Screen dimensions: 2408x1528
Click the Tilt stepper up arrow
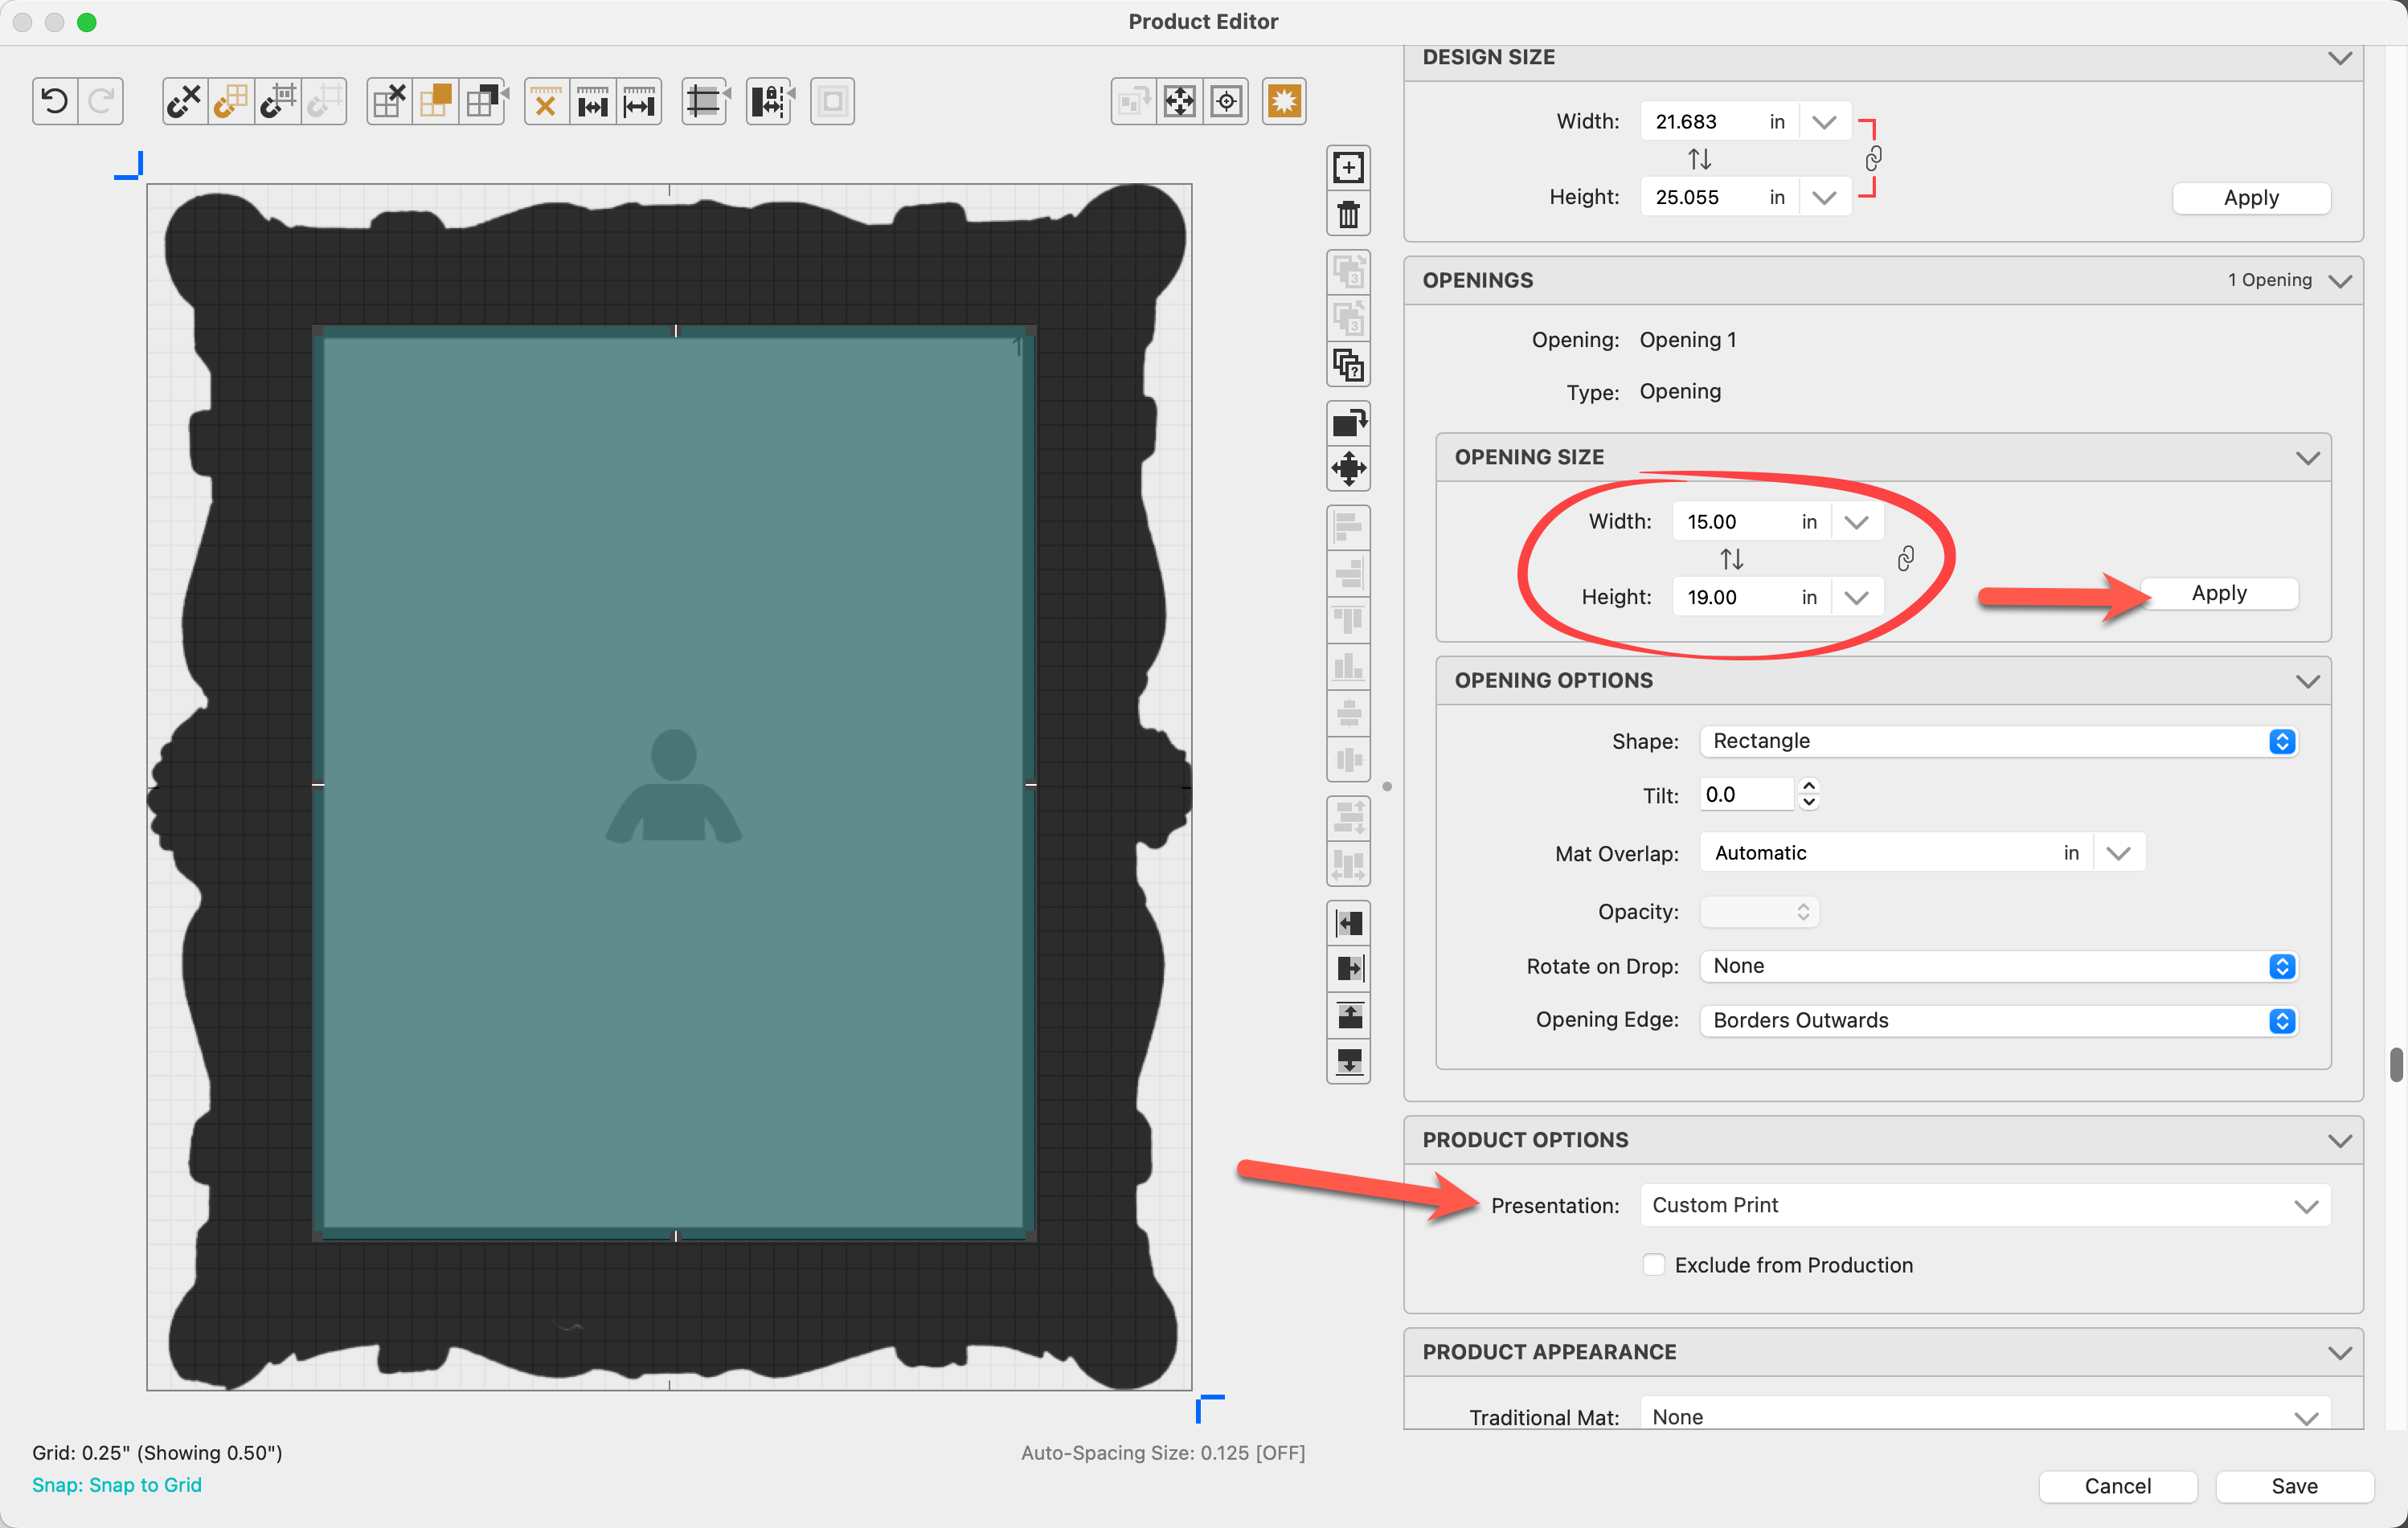1808,786
